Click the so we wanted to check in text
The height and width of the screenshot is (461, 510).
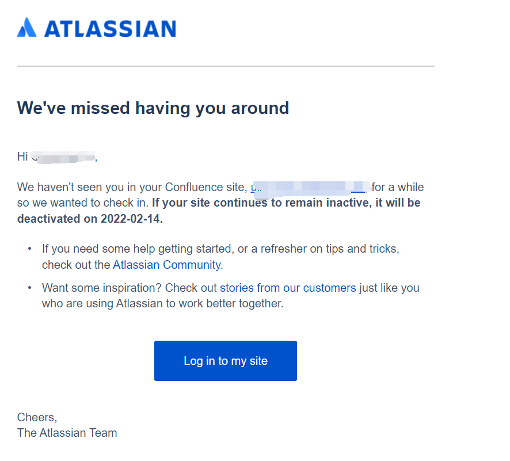click(83, 203)
